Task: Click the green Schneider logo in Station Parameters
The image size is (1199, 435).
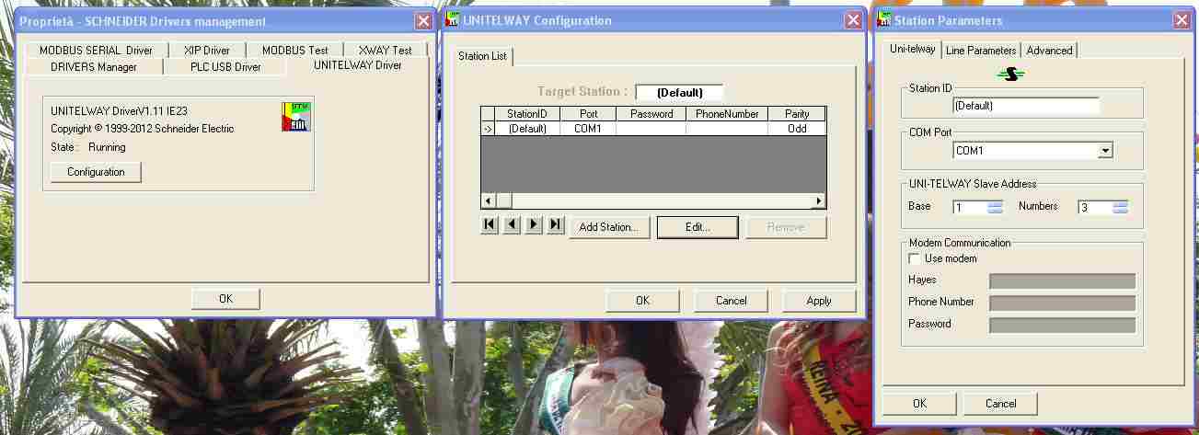Action: point(1012,74)
